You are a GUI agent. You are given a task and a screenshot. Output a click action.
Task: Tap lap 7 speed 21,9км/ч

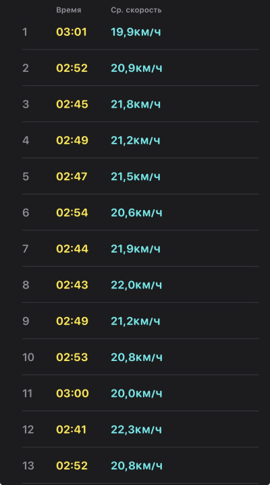click(x=136, y=249)
